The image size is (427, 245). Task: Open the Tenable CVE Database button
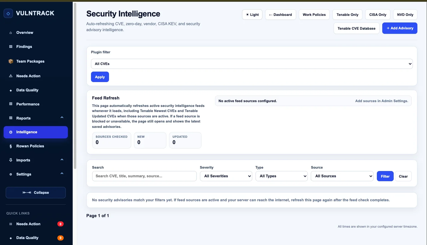pyautogui.click(x=356, y=28)
